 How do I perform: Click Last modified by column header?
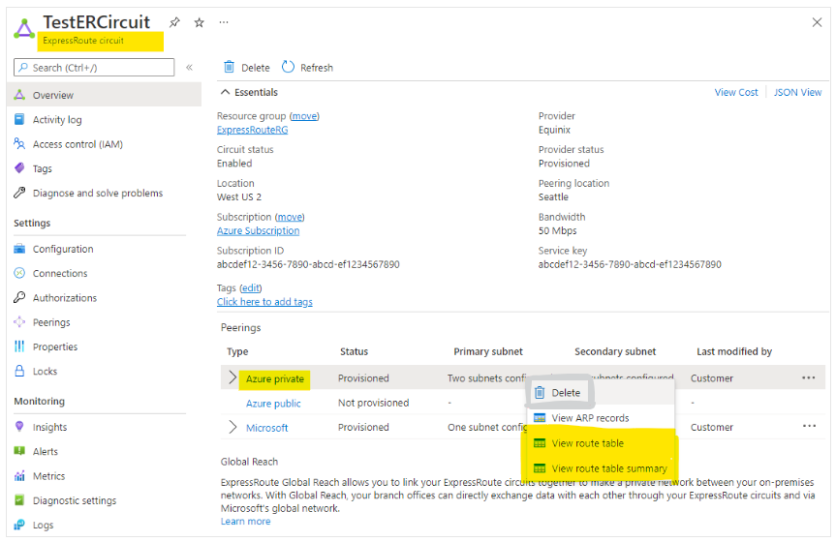pyautogui.click(x=734, y=351)
